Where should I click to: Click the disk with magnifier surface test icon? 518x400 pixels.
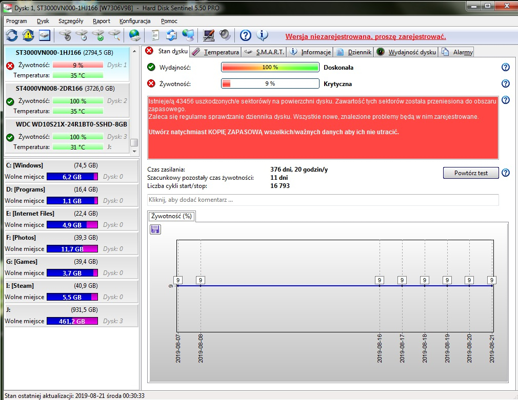(115, 35)
